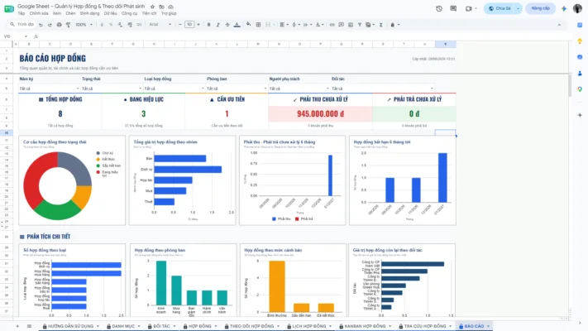588x331 pixels.
Task: Redo the last action
Action: point(50,25)
